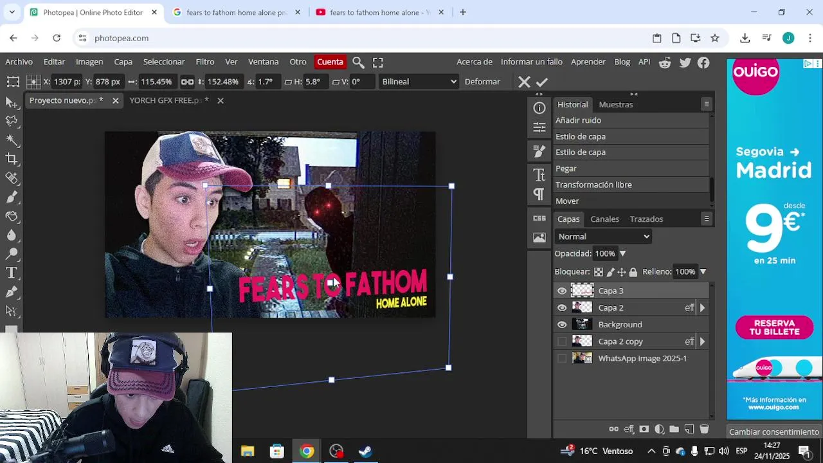
Task: Open layer effects eff button at panel bottom
Action: 629,429
